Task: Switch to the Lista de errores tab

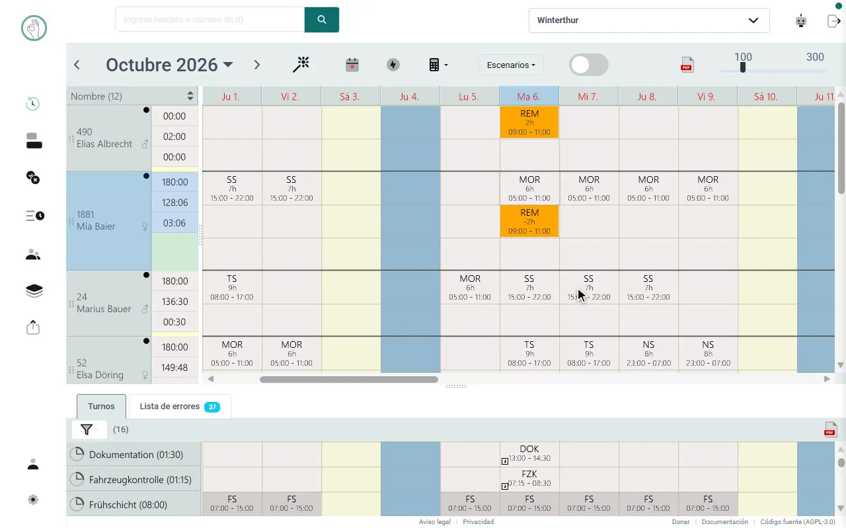Action: click(180, 407)
